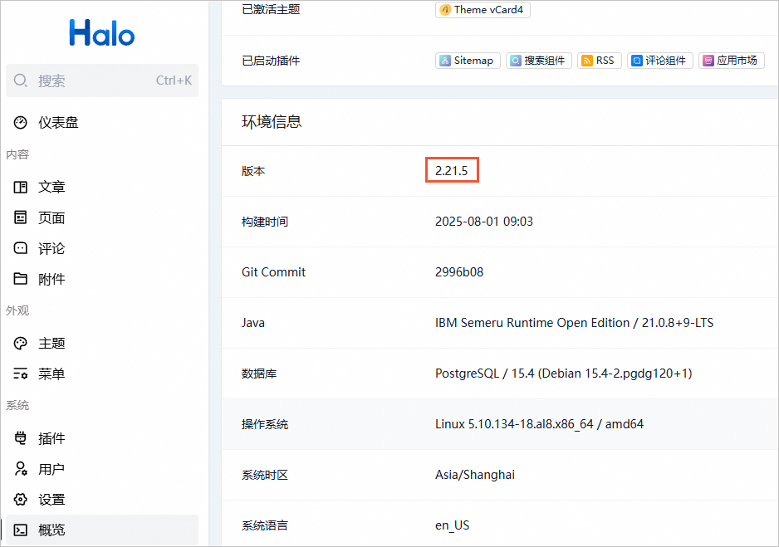Click the attachments folder icon
Screen dimensions: 779x547
click(21, 280)
